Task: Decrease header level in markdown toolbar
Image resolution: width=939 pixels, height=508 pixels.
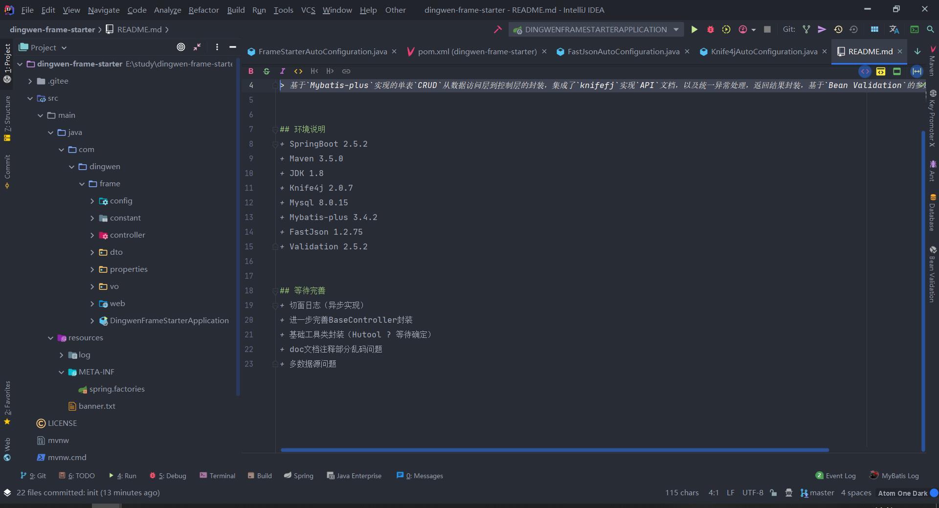Action: point(314,71)
